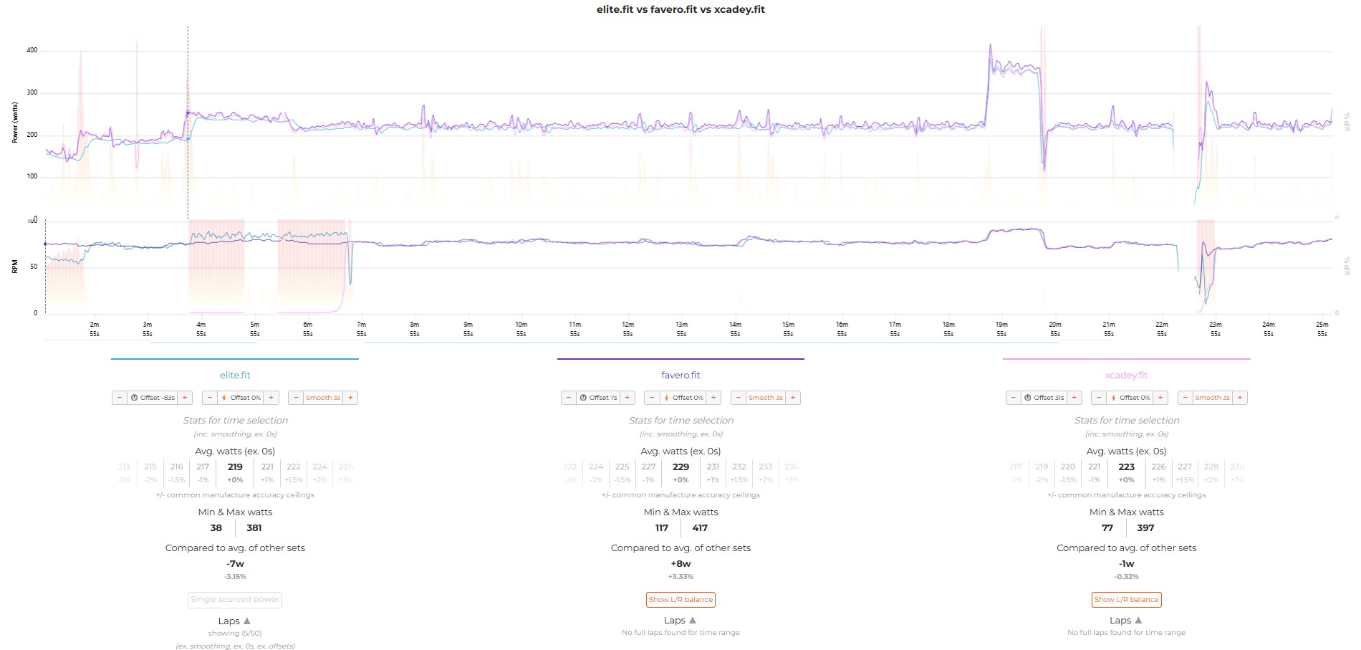Click elite.fit time Offset -83s value
The width and height of the screenshot is (1361, 650).
click(x=153, y=398)
